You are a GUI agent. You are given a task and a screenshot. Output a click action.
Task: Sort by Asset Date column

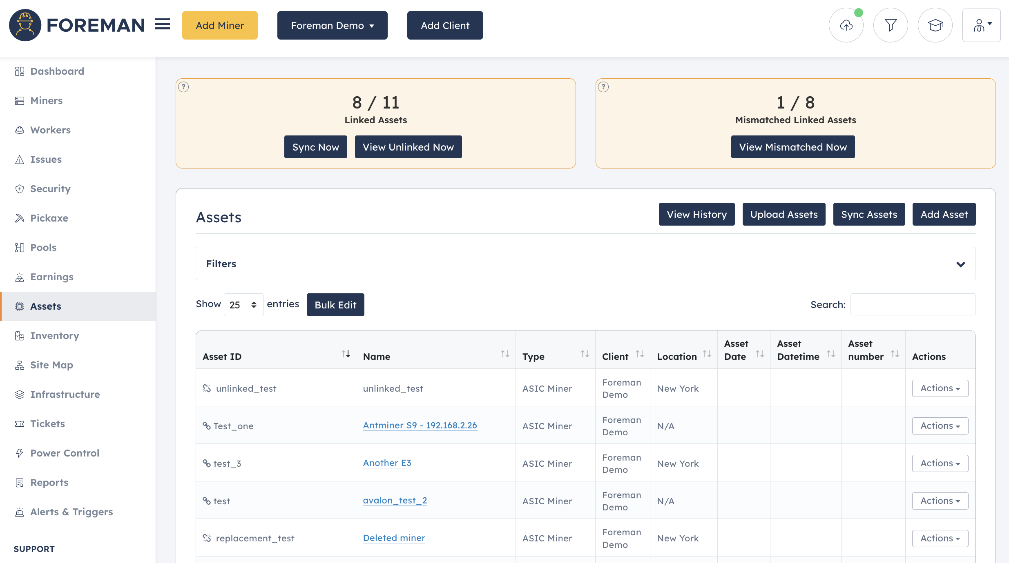[x=760, y=354]
